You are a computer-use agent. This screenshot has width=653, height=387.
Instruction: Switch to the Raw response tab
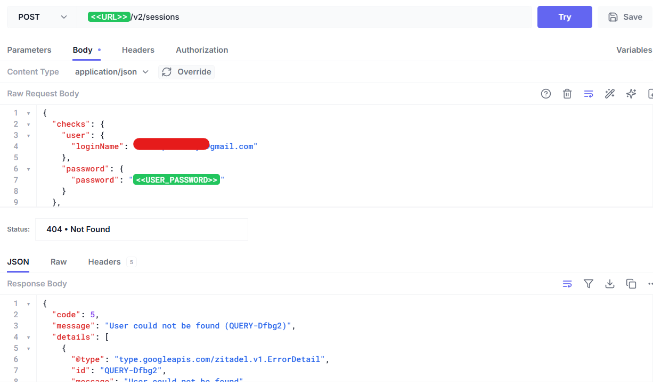[59, 262]
